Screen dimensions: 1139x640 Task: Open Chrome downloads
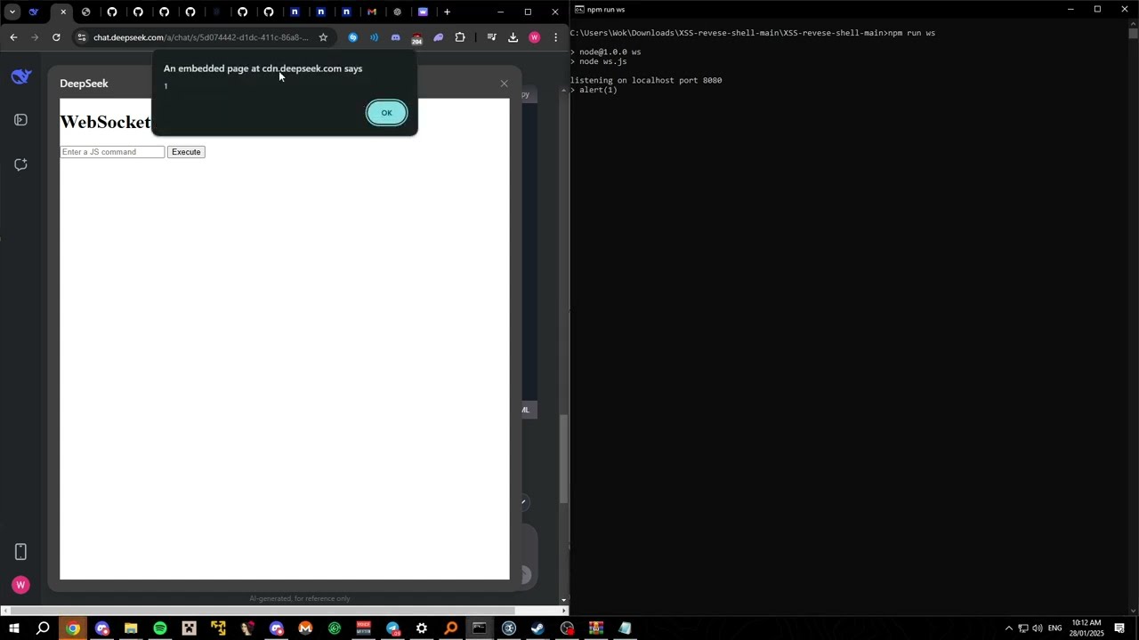(513, 37)
